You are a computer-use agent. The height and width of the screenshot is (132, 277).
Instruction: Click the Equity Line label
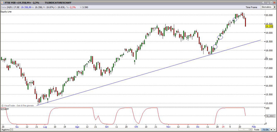(6, 11)
